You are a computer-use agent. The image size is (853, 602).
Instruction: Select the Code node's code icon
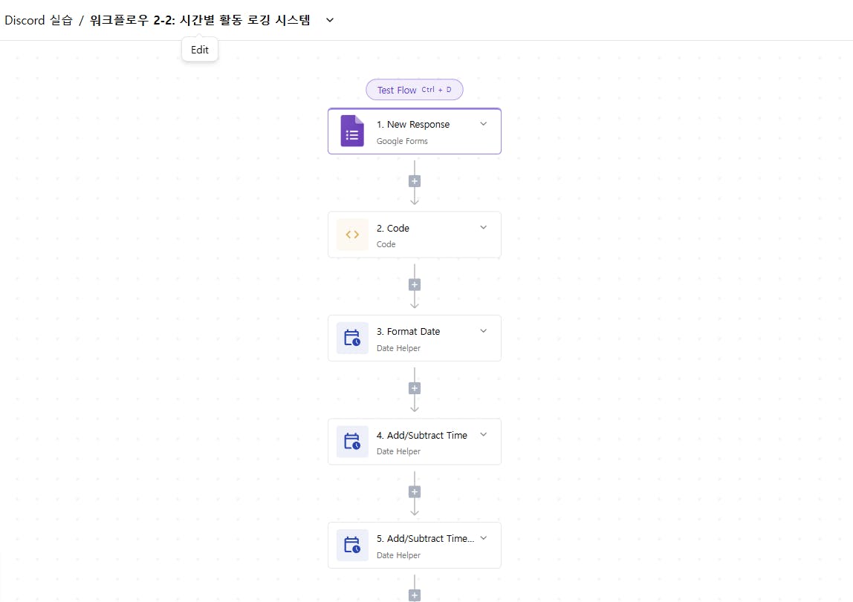pyautogui.click(x=351, y=235)
